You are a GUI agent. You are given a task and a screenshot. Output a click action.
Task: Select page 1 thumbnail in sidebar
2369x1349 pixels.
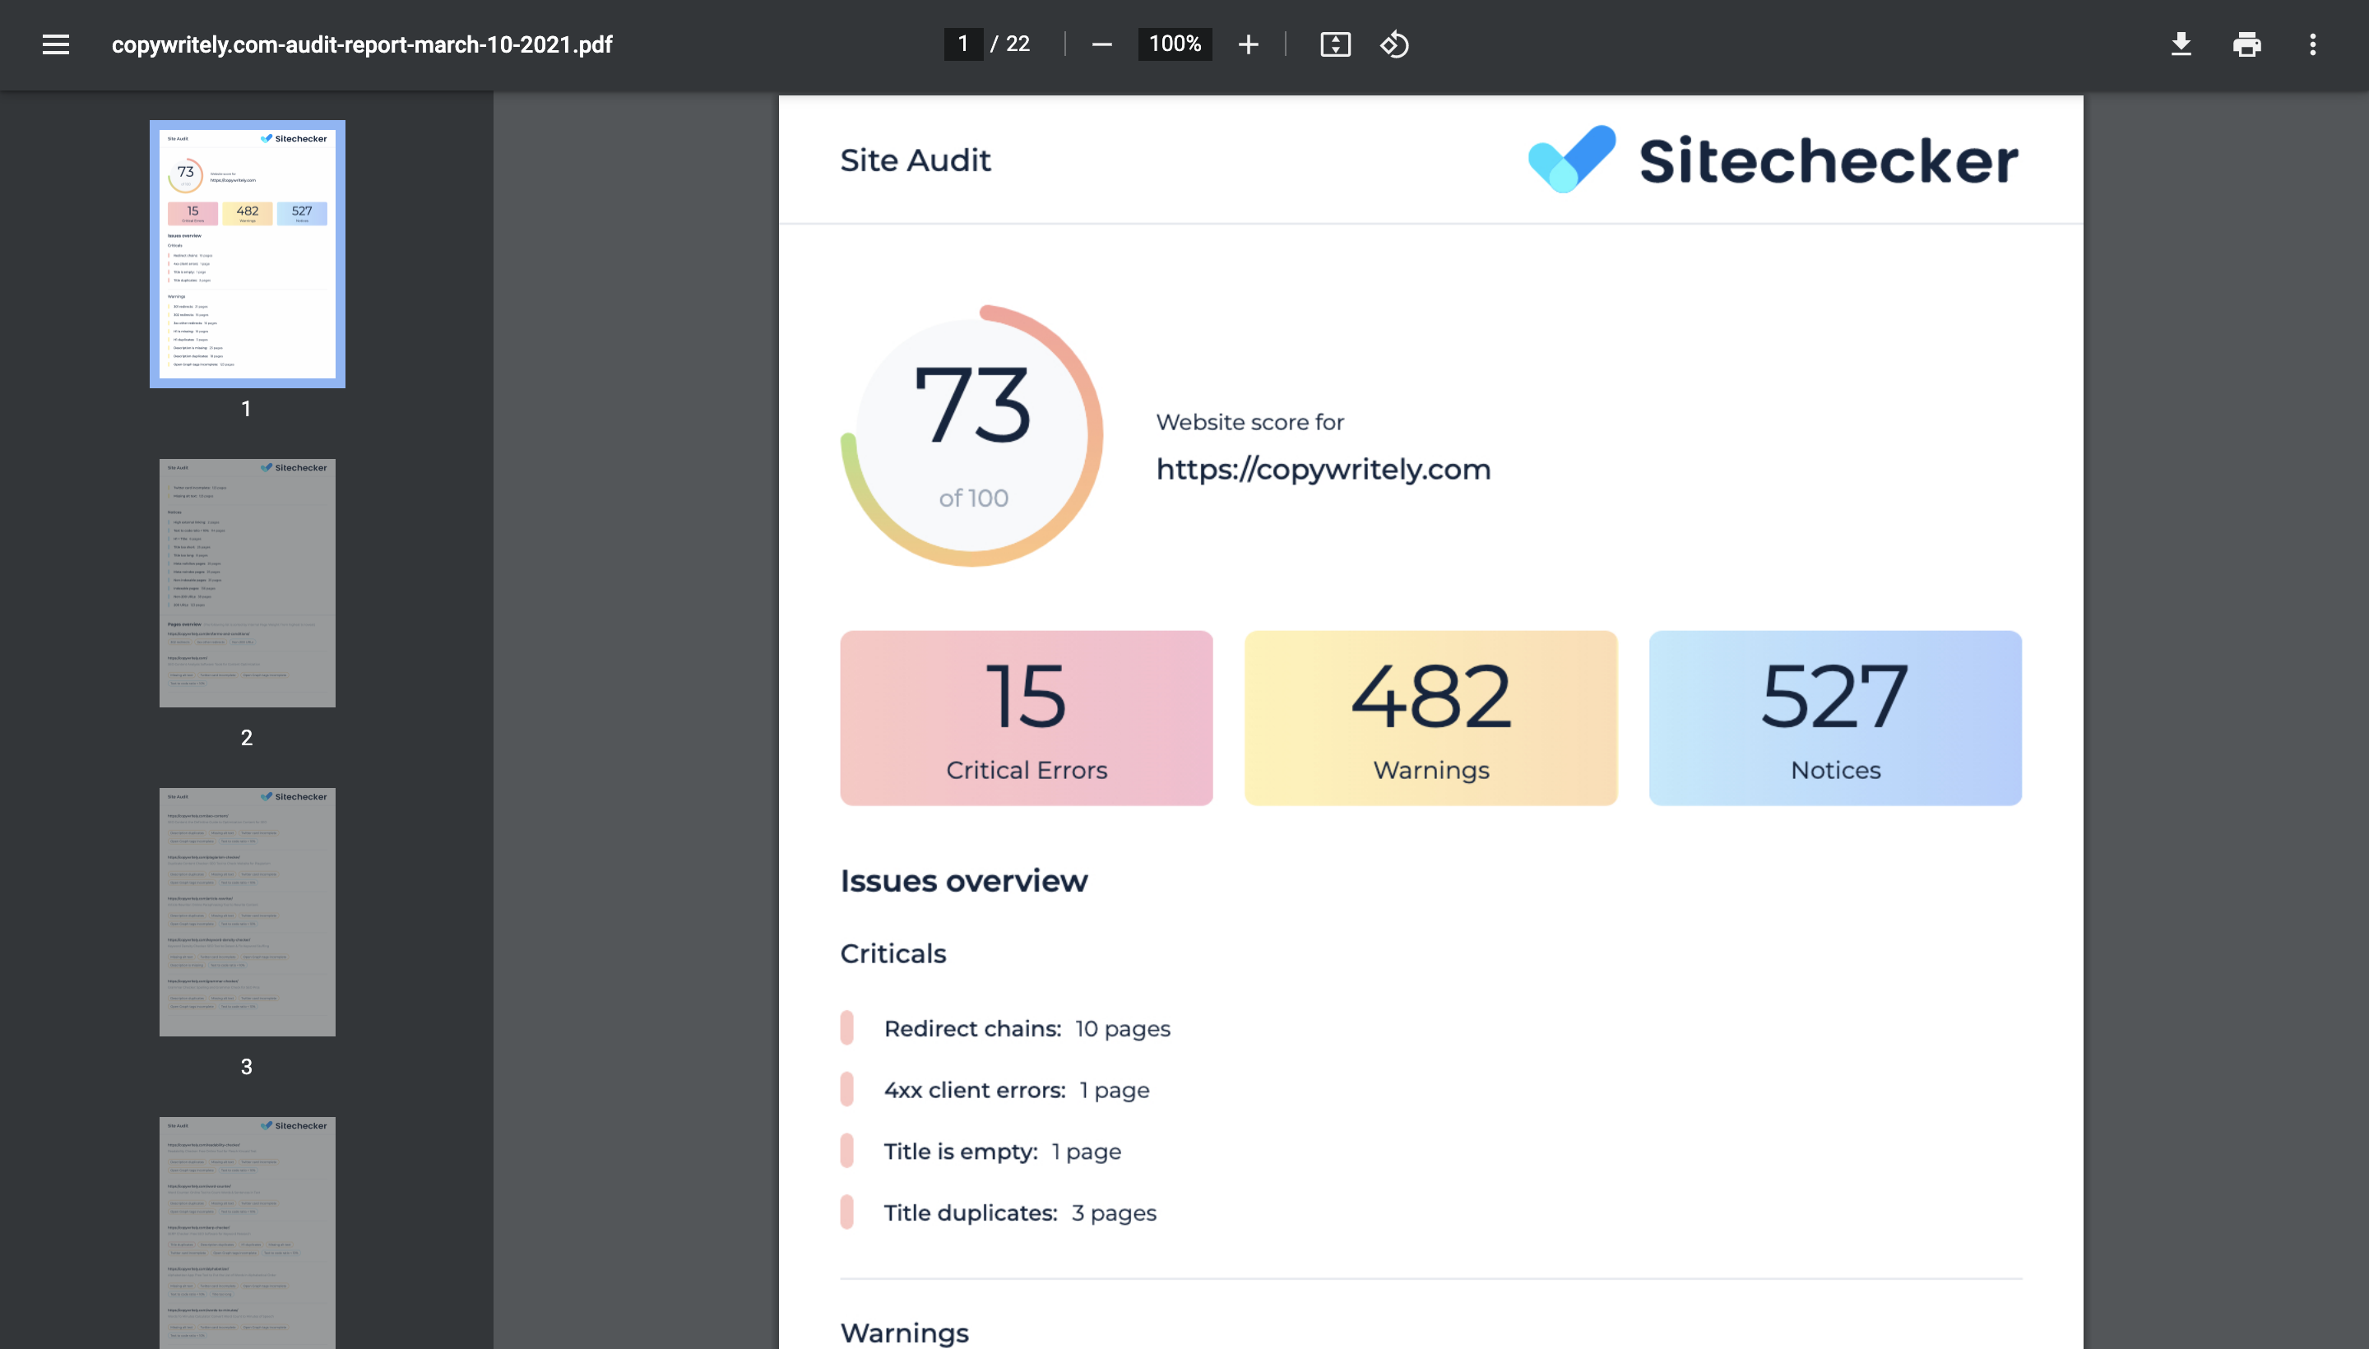tap(246, 254)
